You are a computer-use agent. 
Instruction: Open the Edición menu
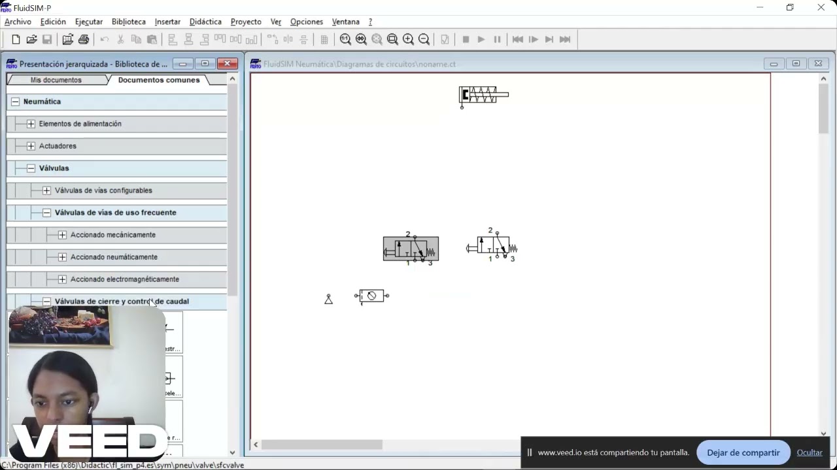pyautogui.click(x=53, y=22)
